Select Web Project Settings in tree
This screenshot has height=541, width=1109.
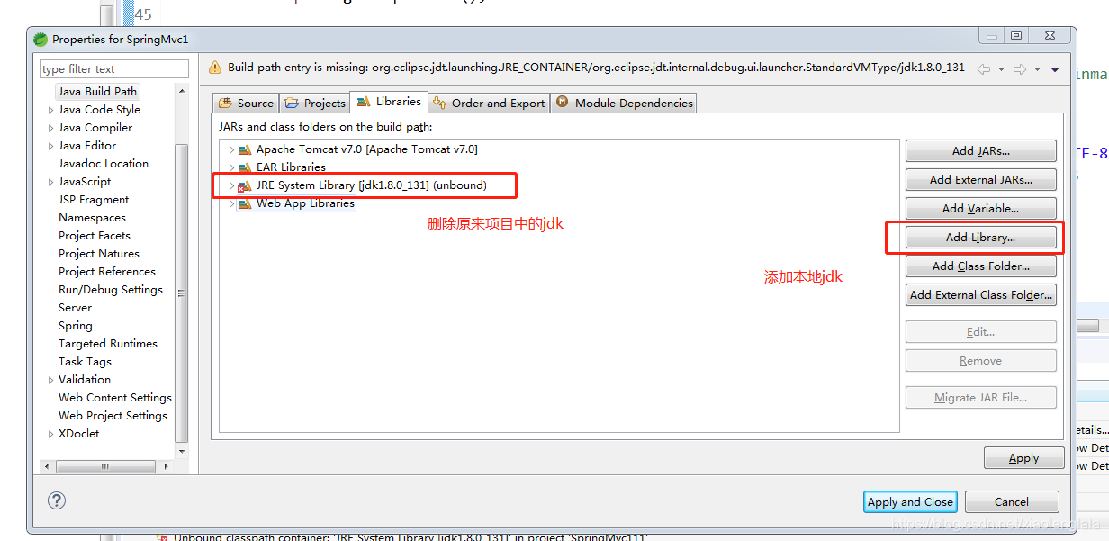click(x=113, y=416)
